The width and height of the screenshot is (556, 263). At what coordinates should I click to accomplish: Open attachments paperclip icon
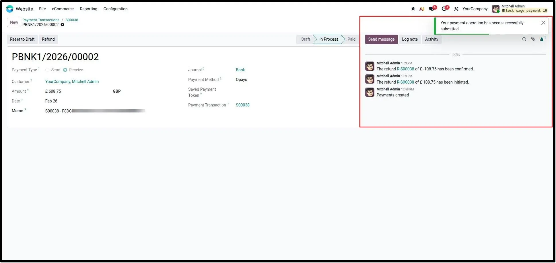pos(533,39)
